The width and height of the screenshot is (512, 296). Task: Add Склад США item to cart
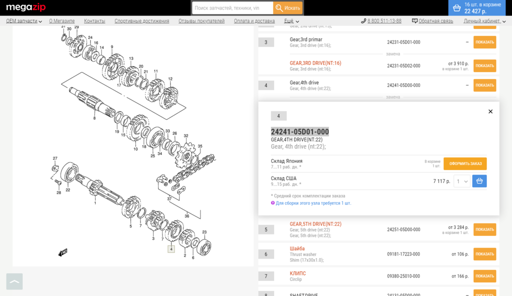pos(479,181)
